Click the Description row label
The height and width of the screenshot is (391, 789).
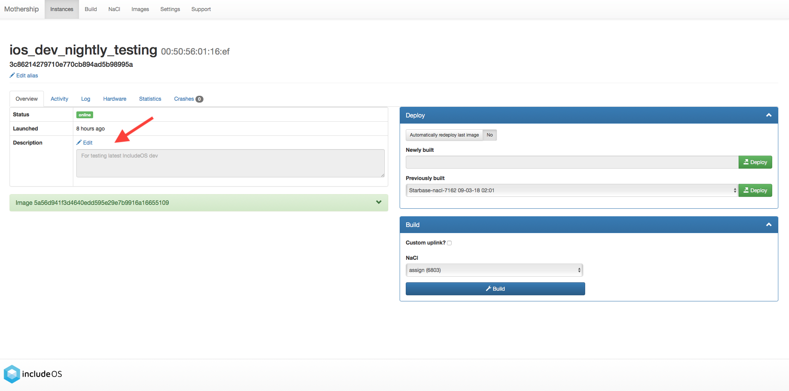click(27, 143)
